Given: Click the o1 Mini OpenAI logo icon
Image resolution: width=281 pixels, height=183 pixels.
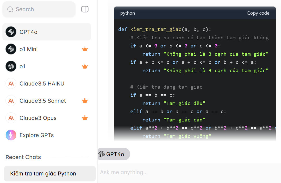Looking at the screenshot, I should coord(11,49).
